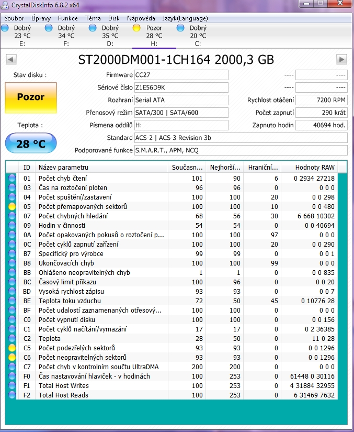Open the Jazyk(Language) menu
The width and height of the screenshot is (354, 432).
point(185,18)
